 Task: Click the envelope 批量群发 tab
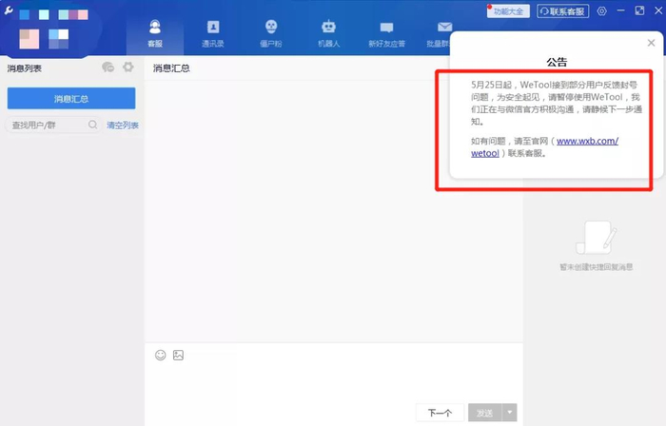[x=439, y=33]
